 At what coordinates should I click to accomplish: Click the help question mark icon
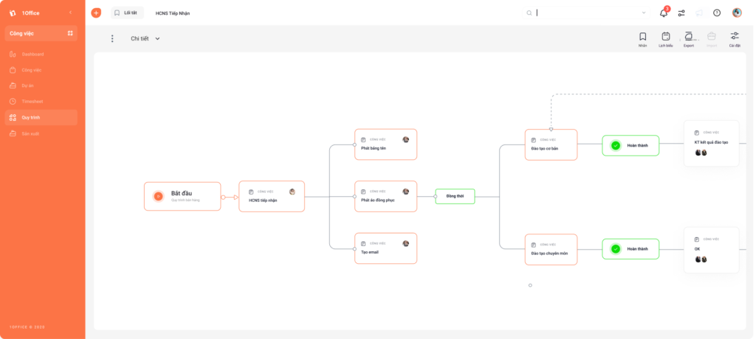pos(717,13)
